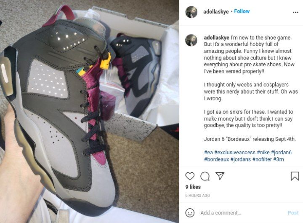Screen dimensions: 303x223
Task: Click the Post comment button
Action: [293, 213]
